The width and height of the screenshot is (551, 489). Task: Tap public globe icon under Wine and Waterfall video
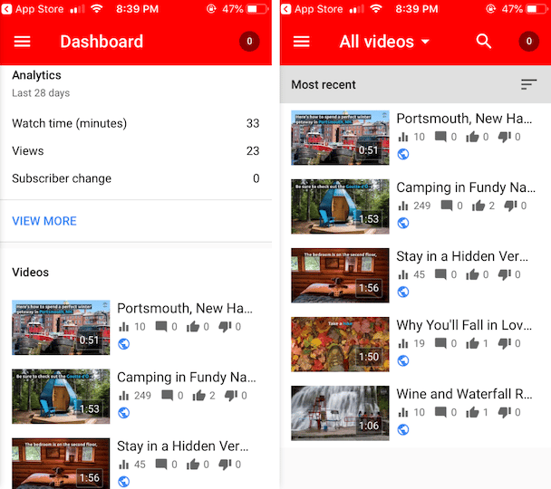(x=403, y=429)
